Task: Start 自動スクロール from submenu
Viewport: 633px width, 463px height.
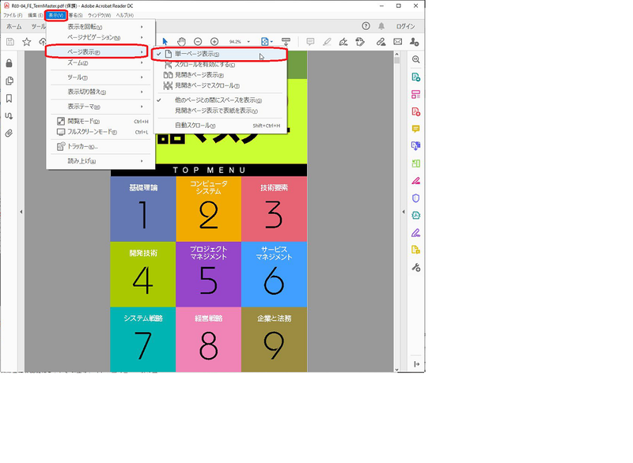Action: (x=219, y=126)
